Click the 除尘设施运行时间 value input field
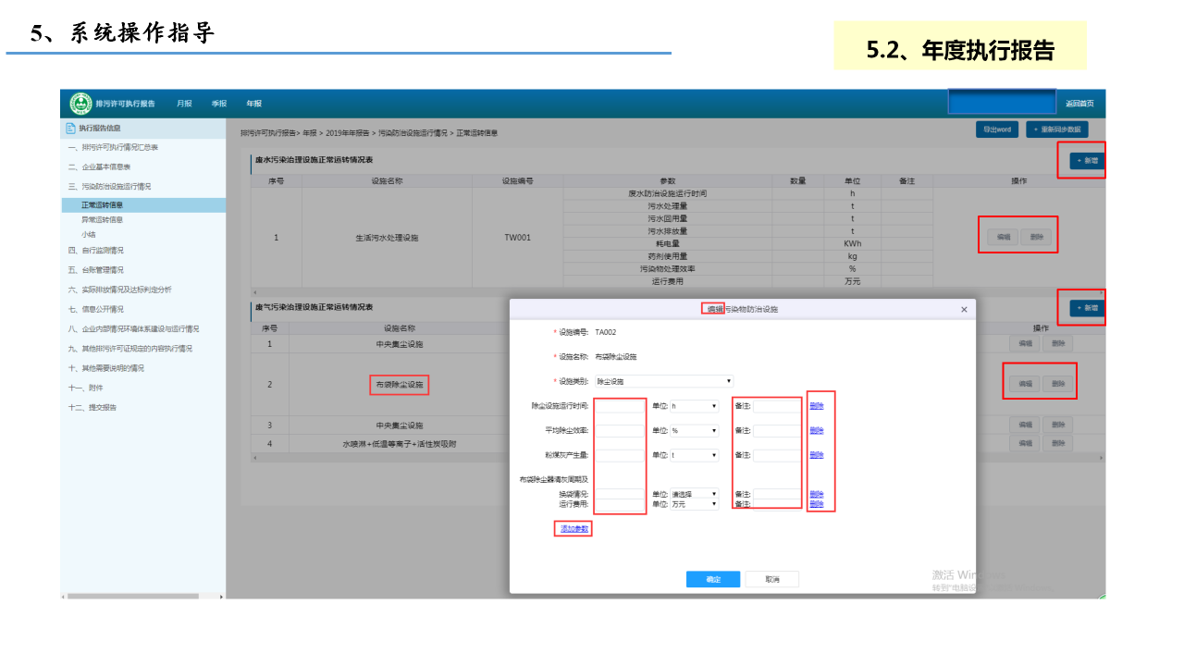Viewport: 1184px width, 666px height. pyautogui.click(x=619, y=406)
